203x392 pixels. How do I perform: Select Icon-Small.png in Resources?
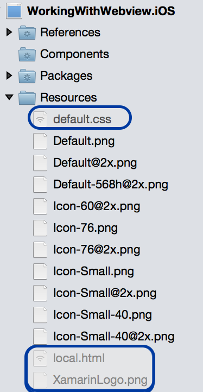(93, 271)
